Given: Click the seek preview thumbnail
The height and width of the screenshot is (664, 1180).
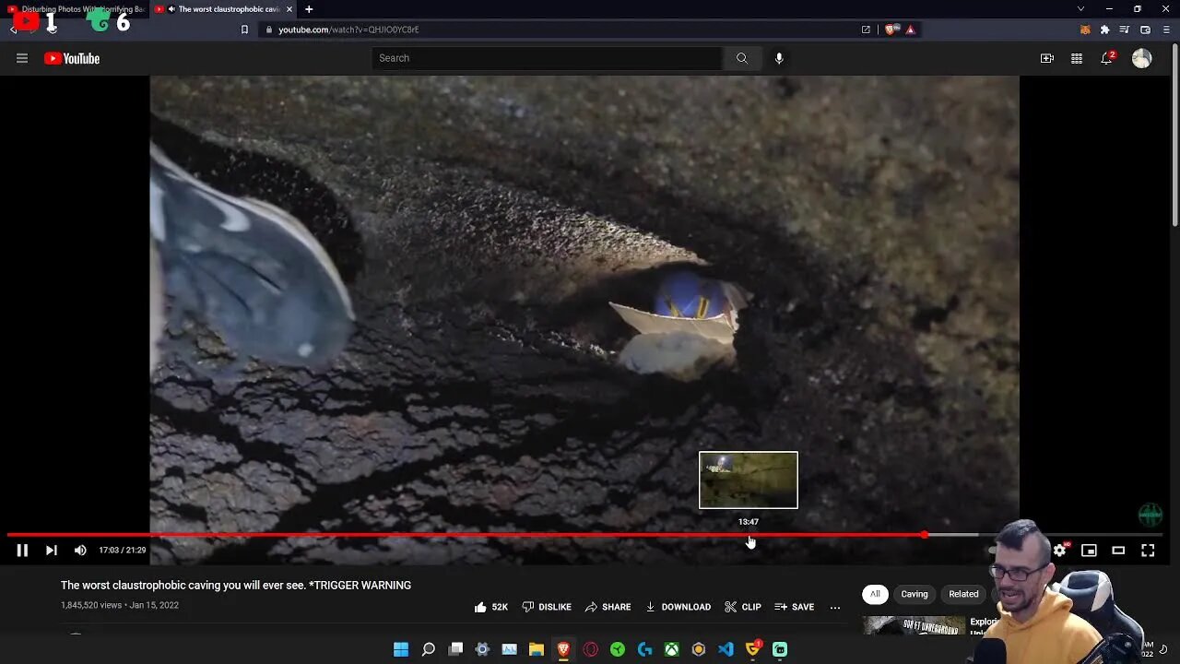Looking at the screenshot, I should (x=749, y=480).
